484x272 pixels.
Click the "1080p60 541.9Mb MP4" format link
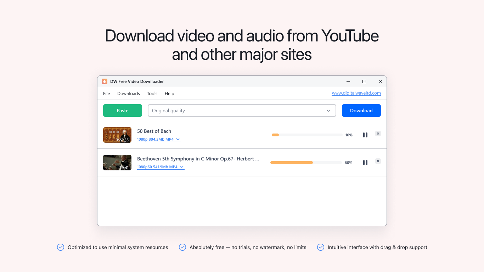click(x=158, y=166)
